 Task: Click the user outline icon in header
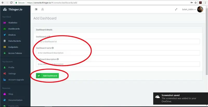pyautogui.click(x=42, y=9)
